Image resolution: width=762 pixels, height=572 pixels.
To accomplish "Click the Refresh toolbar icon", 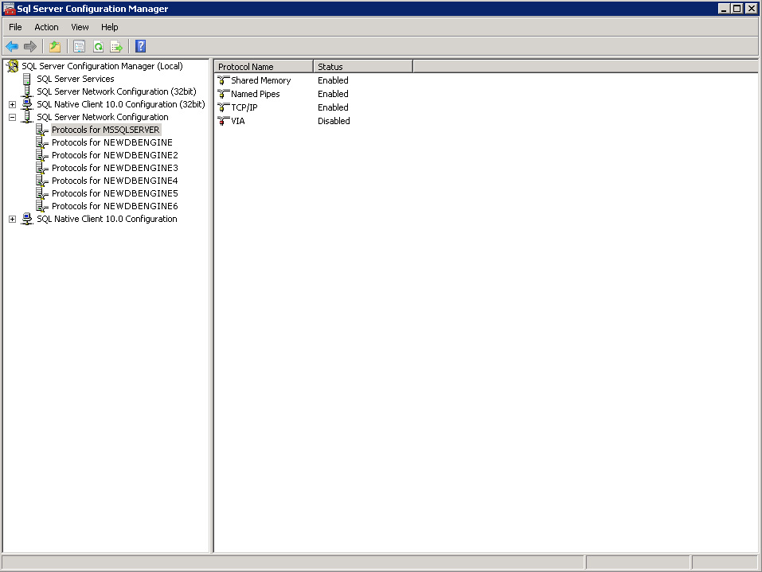I will pos(98,47).
